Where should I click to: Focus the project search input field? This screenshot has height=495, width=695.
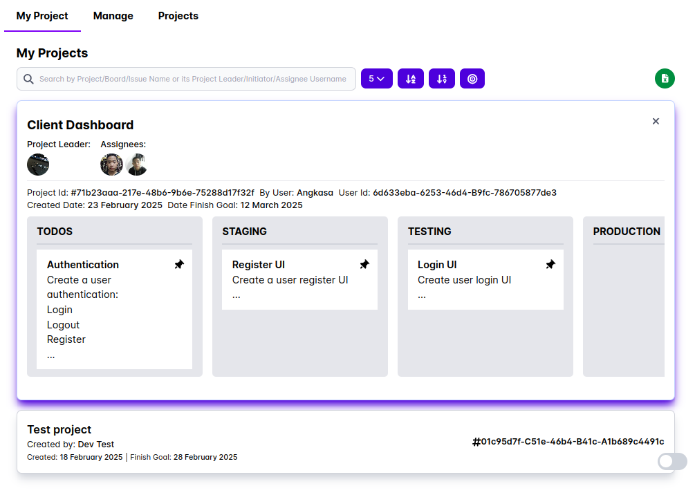point(192,79)
